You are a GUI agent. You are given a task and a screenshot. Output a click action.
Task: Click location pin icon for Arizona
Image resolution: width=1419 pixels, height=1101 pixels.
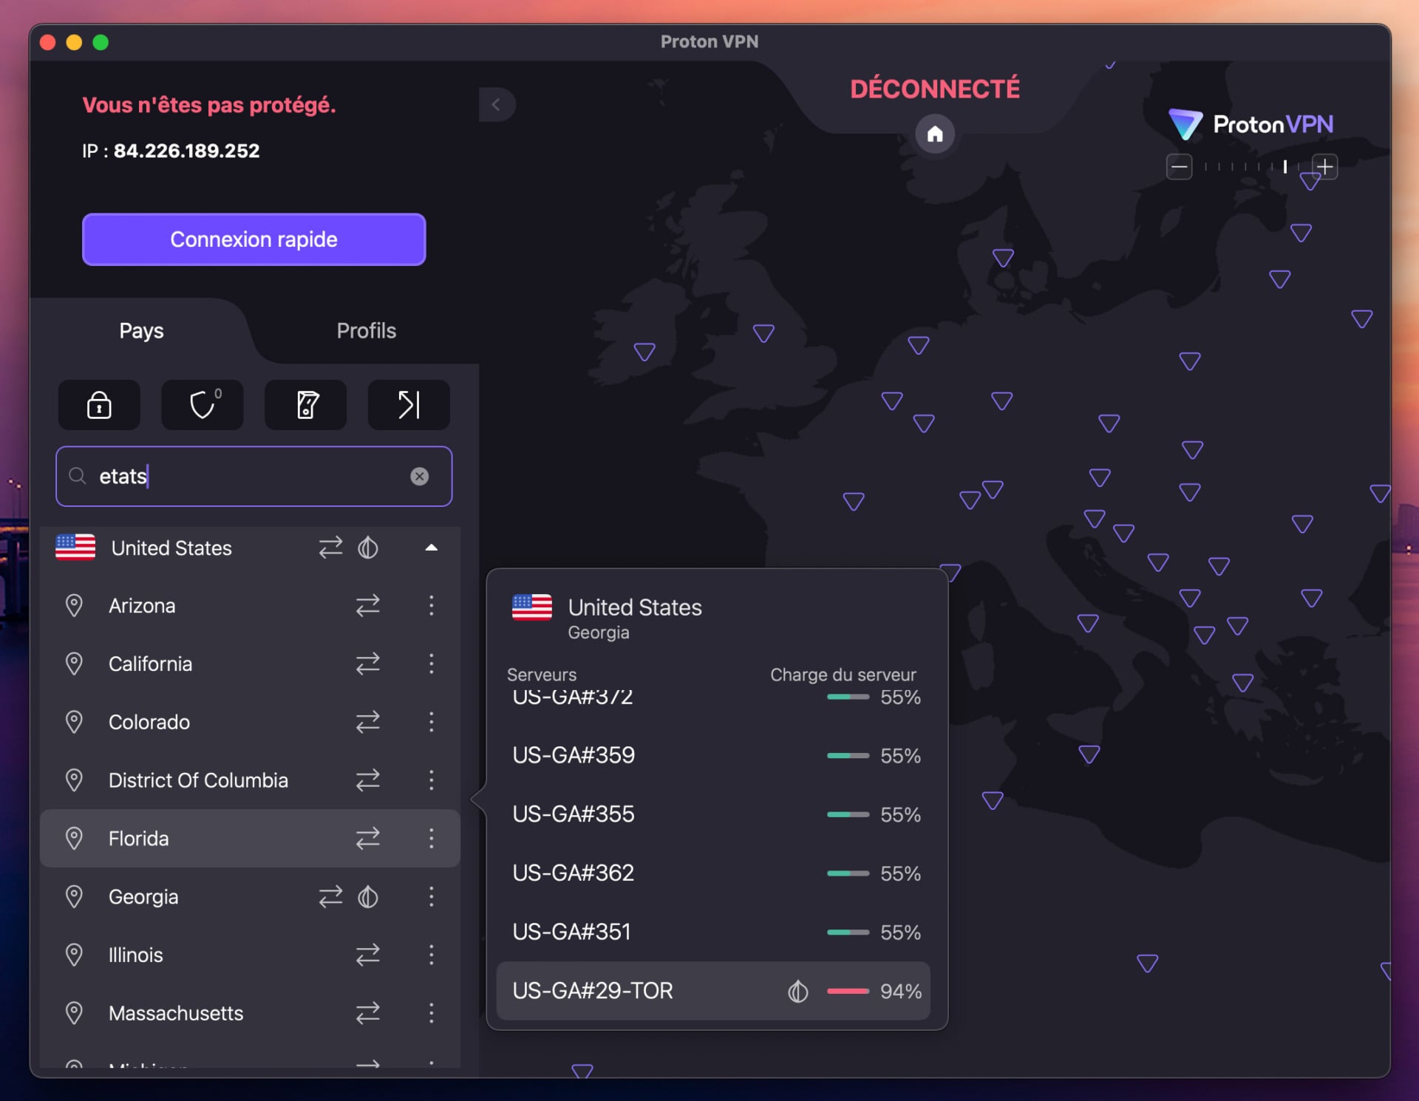pyautogui.click(x=74, y=606)
